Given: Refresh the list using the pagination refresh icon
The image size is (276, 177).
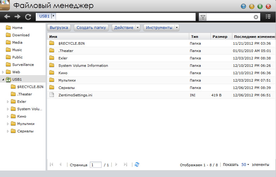Looking at the screenshot, I should pyautogui.click(x=137, y=165).
